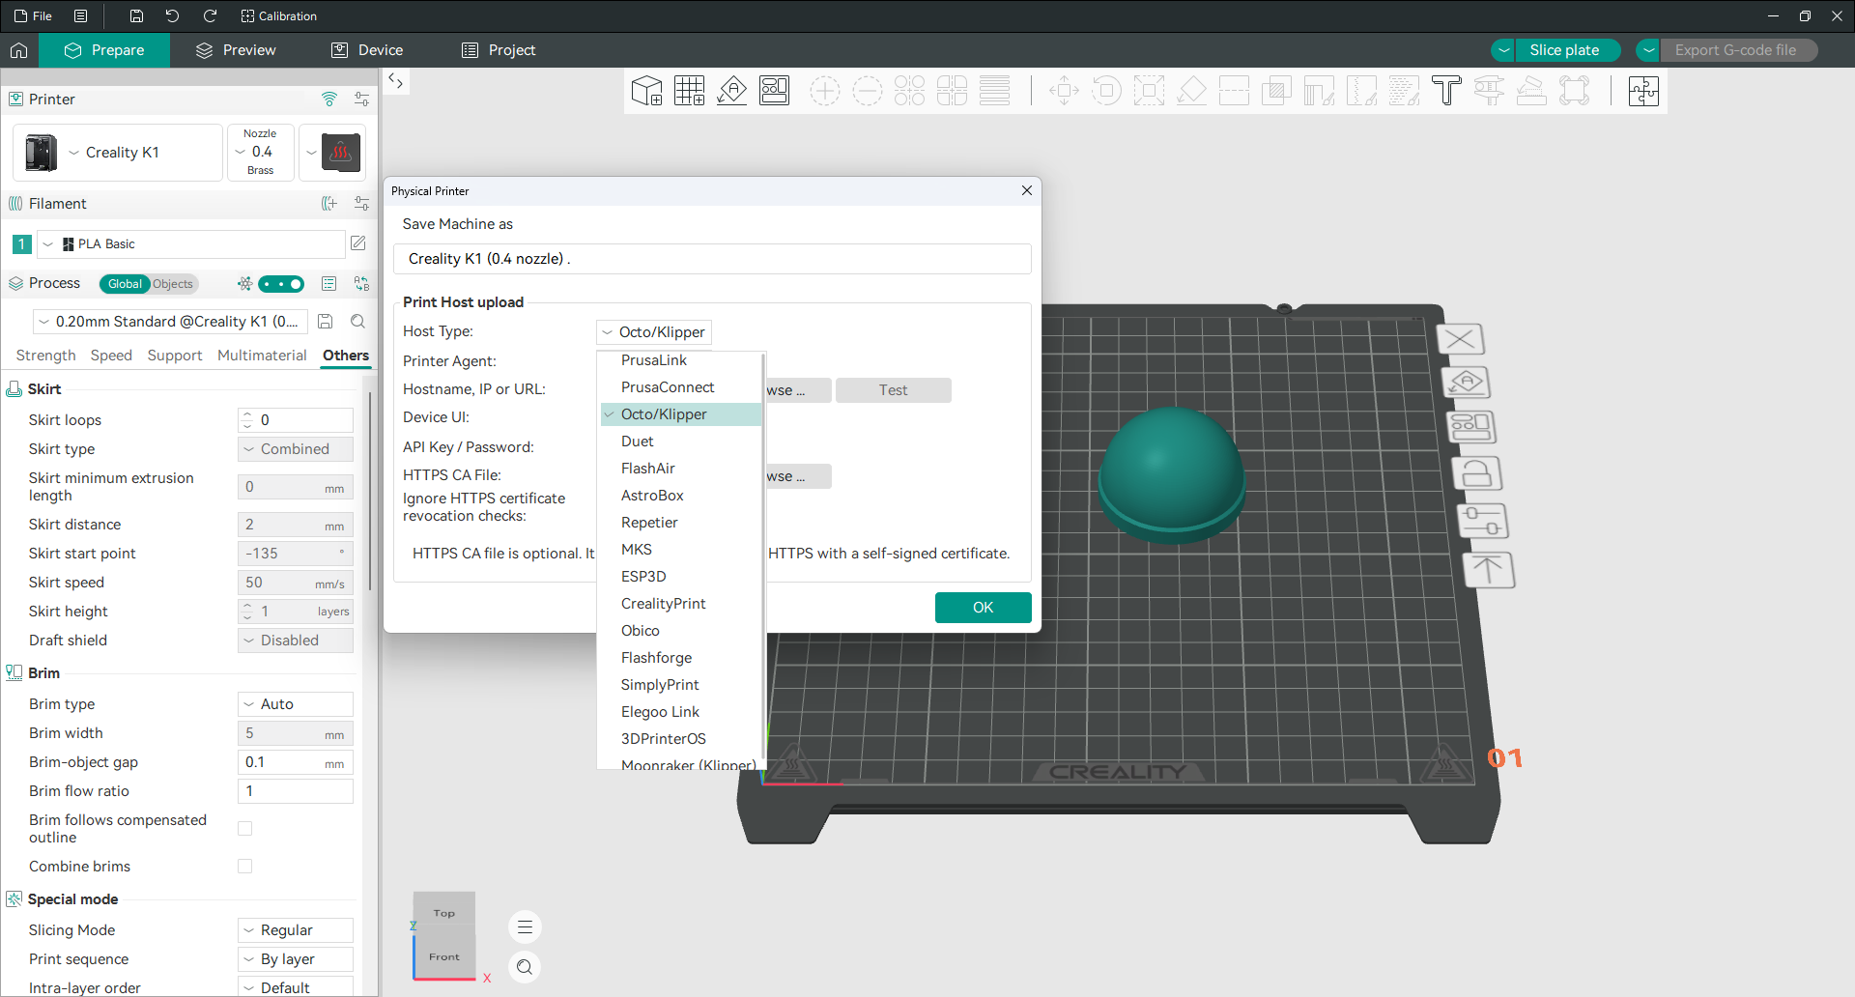Save the process preset
Screen dimensions: 1855x997
pos(326,322)
